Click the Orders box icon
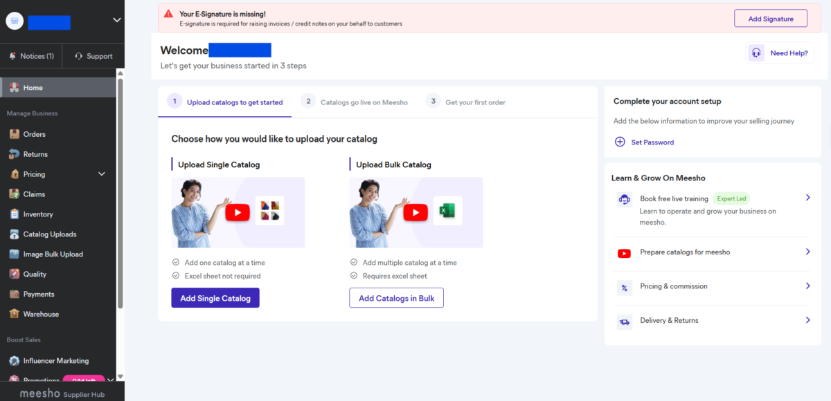The height and width of the screenshot is (401, 831). 14,134
